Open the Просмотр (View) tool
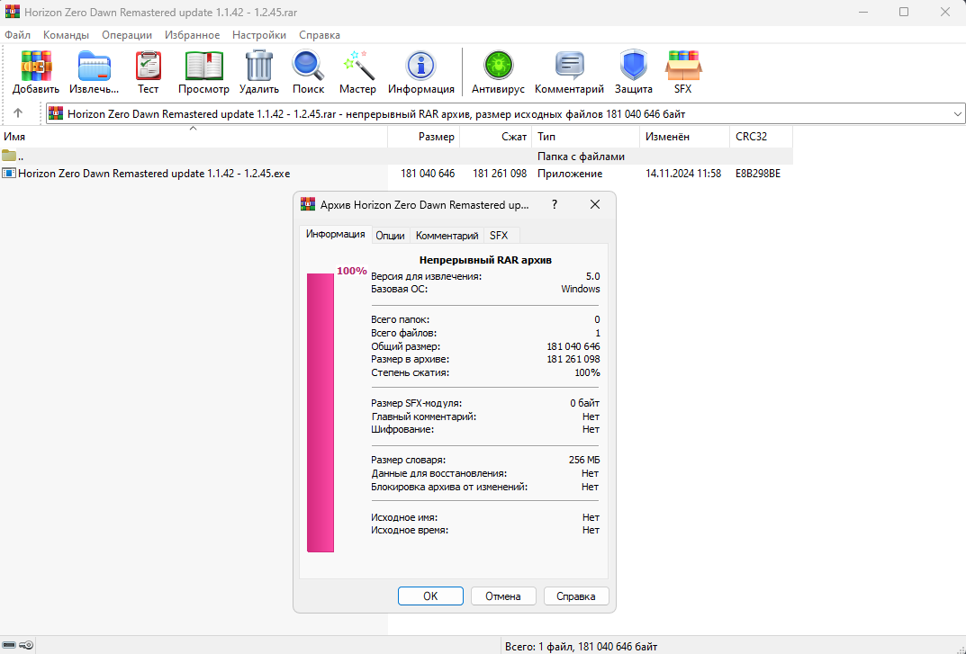Image resolution: width=966 pixels, height=654 pixels. click(x=203, y=72)
